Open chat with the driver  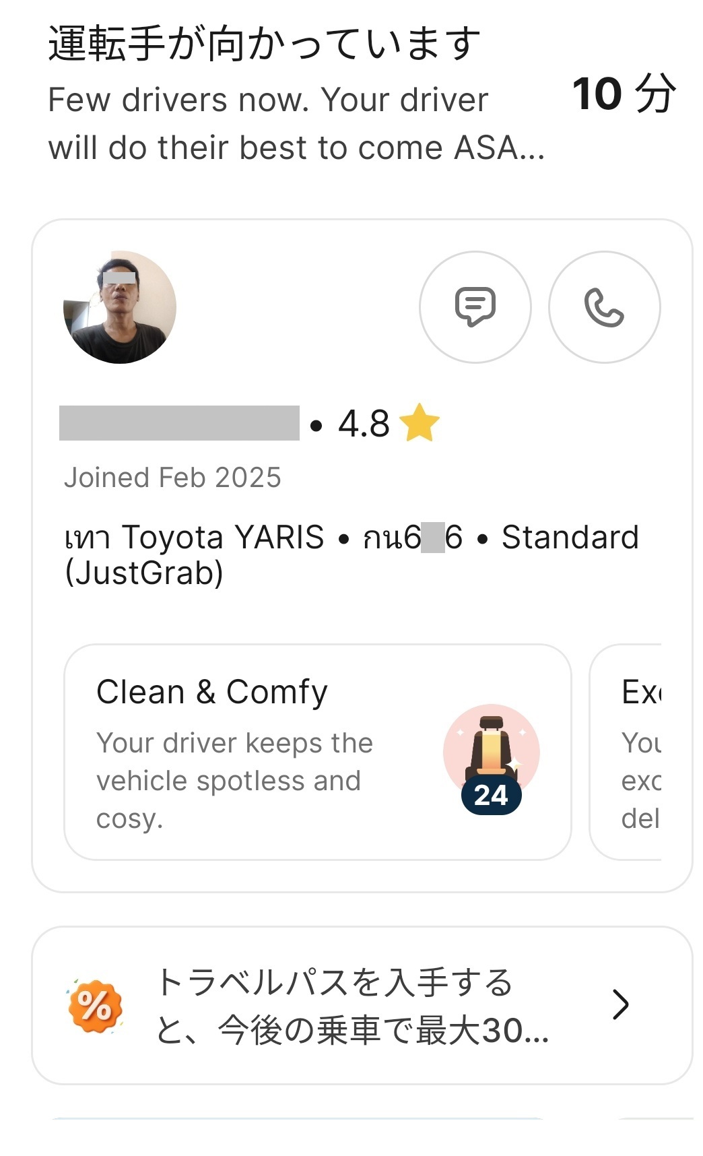coord(475,307)
